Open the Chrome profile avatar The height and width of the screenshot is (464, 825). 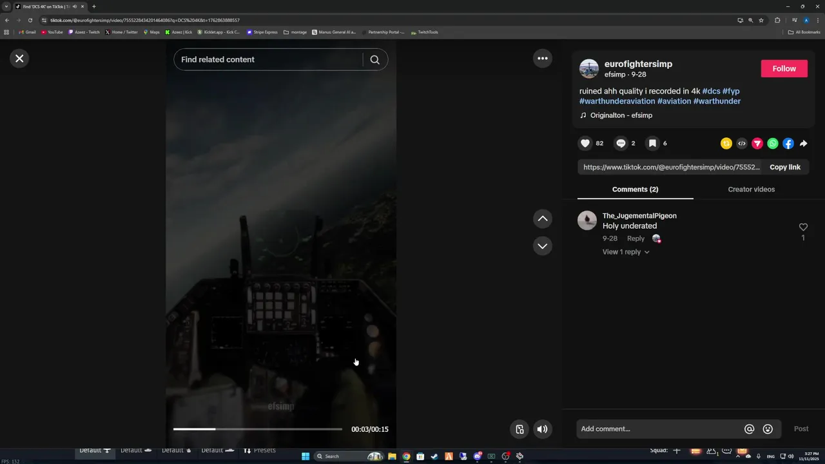coord(806,20)
